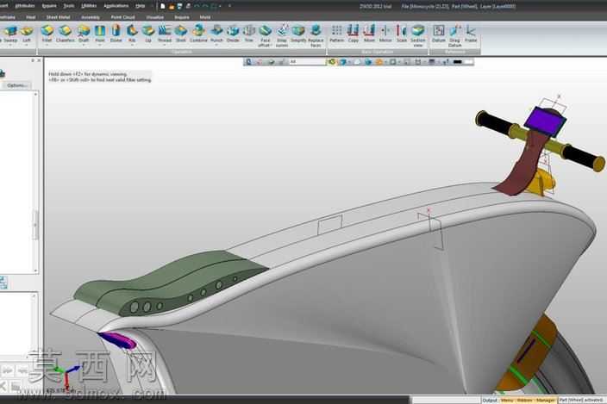Click the New file icon

point(163,6)
